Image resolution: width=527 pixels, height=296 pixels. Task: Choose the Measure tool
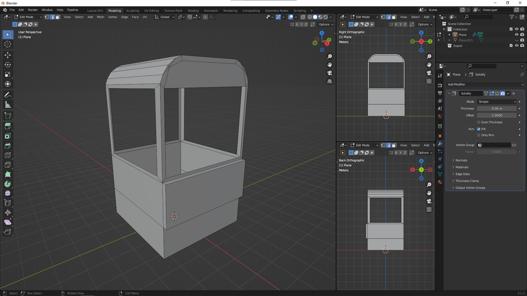8,105
